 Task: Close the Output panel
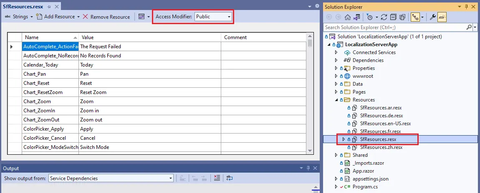315,168
